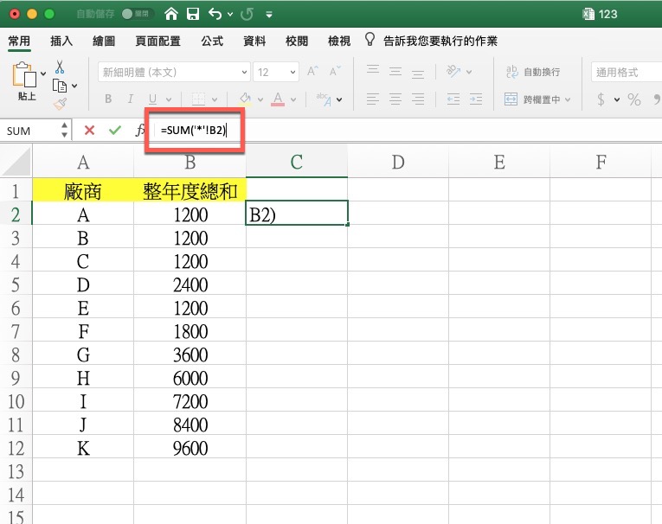
Task: Open the 公式 (Formulas) ribbon tab
Action: [x=212, y=41]
